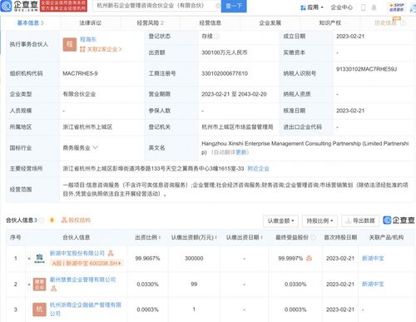Open partner 程海东 profile link
This screenshot has width=416, height=322.
88,40
